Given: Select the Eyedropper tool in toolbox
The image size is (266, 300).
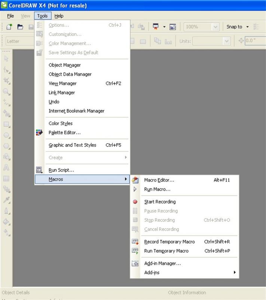Looking at the screenshot, I should (6, 200).
